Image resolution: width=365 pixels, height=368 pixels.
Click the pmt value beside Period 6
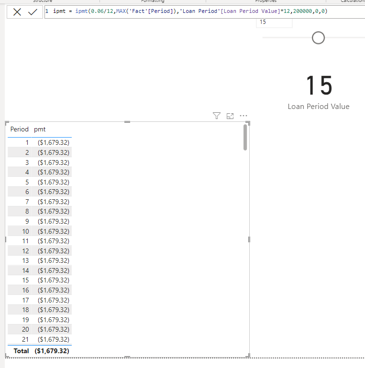click(x=54, y=192)
